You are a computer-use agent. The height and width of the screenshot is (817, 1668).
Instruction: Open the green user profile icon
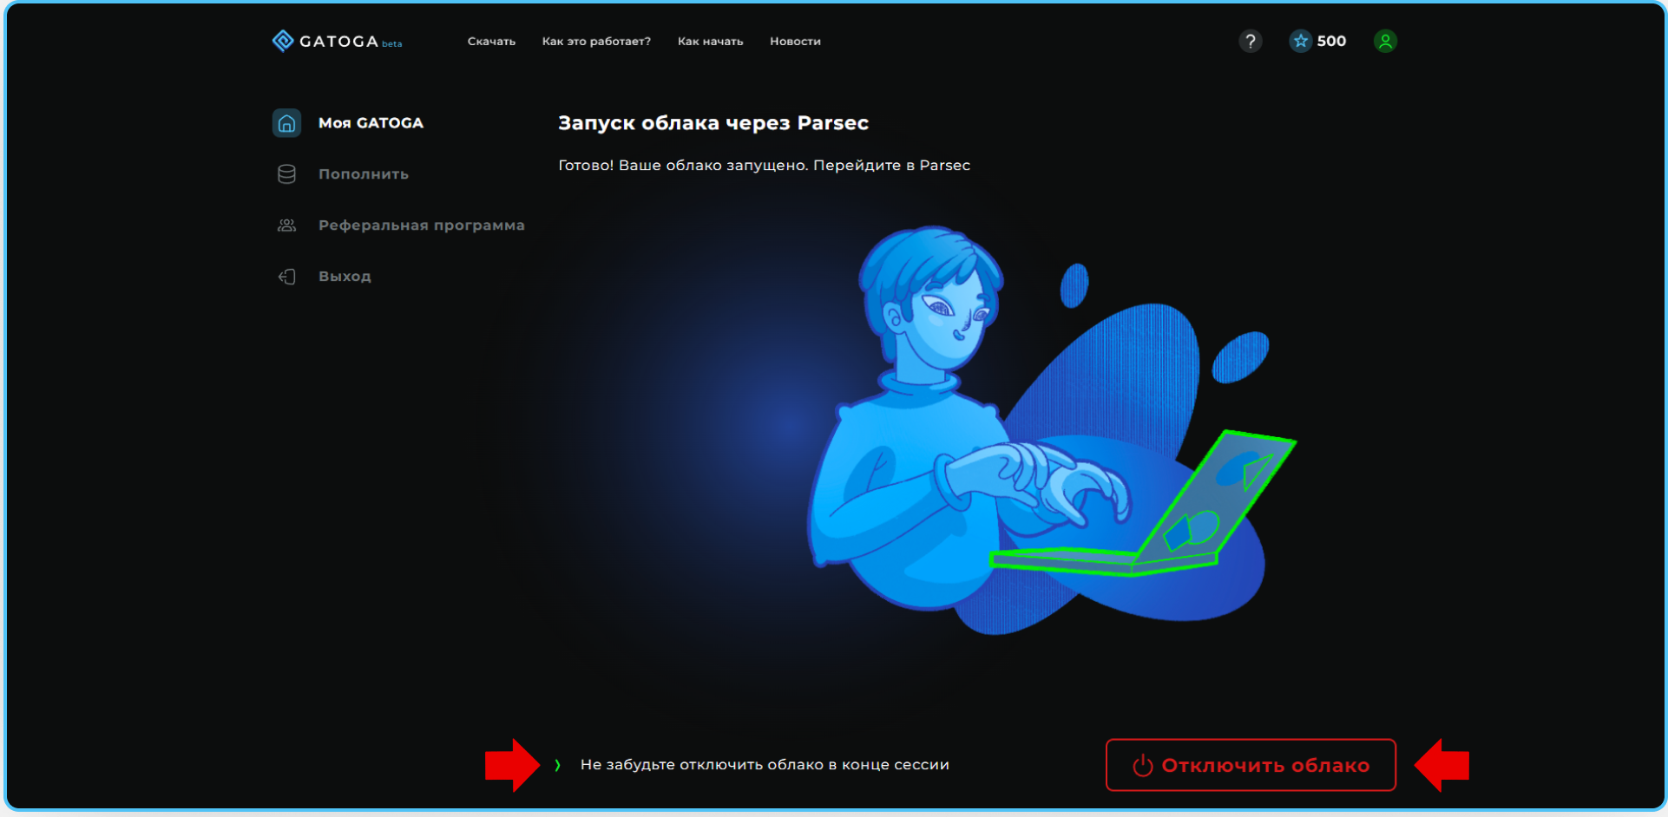tap(1385, 41)
